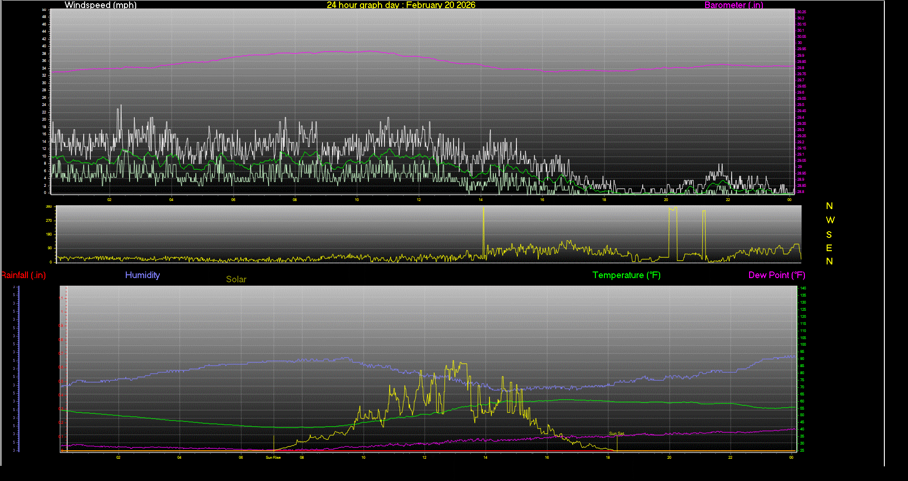Click the wind direction compass labels N W S E
908x481 pixels.
click(829, 234)
